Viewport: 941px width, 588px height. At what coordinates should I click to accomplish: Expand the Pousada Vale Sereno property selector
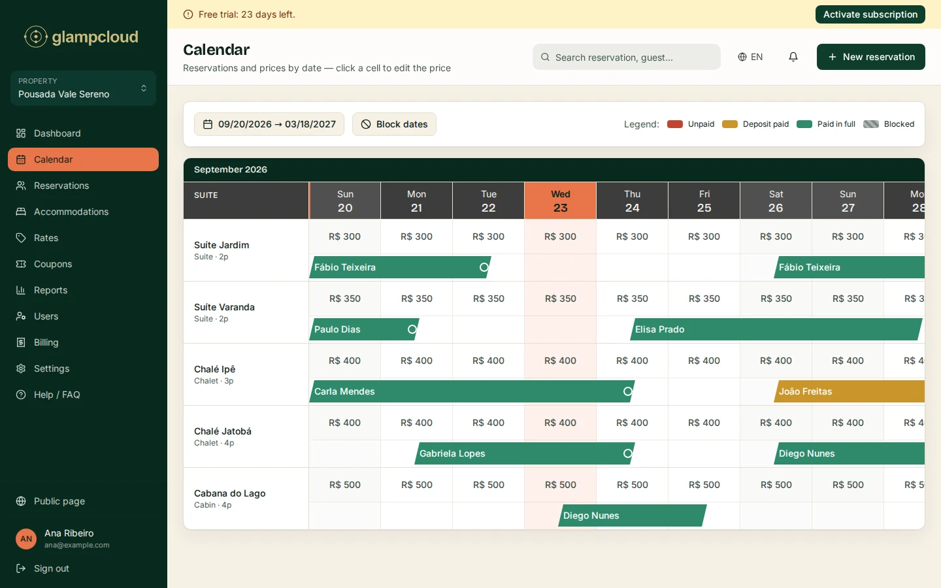[83, 88]
